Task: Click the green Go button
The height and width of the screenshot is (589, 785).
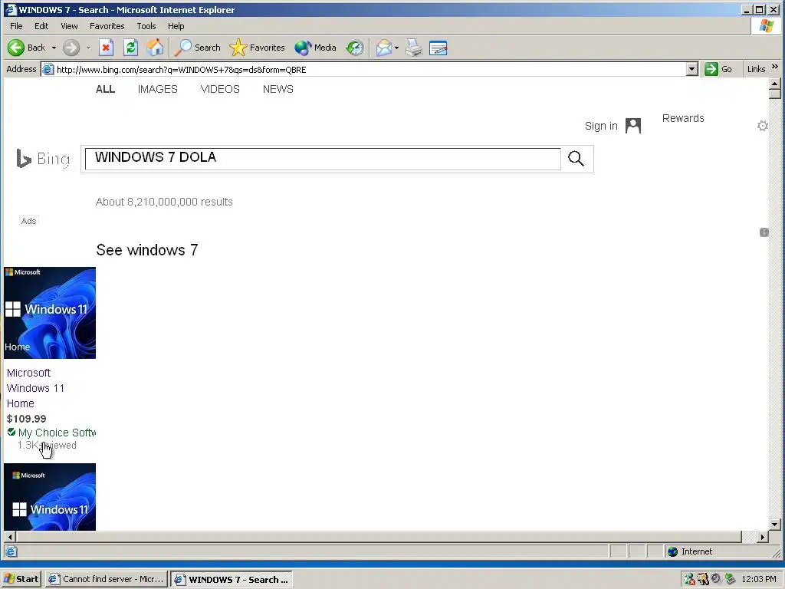Action: coord(718,69)
